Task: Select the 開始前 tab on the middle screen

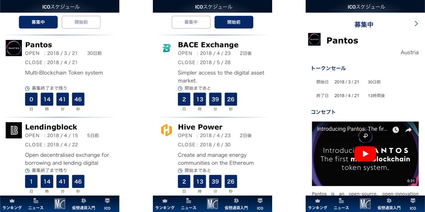Action: tap(234, 22)
